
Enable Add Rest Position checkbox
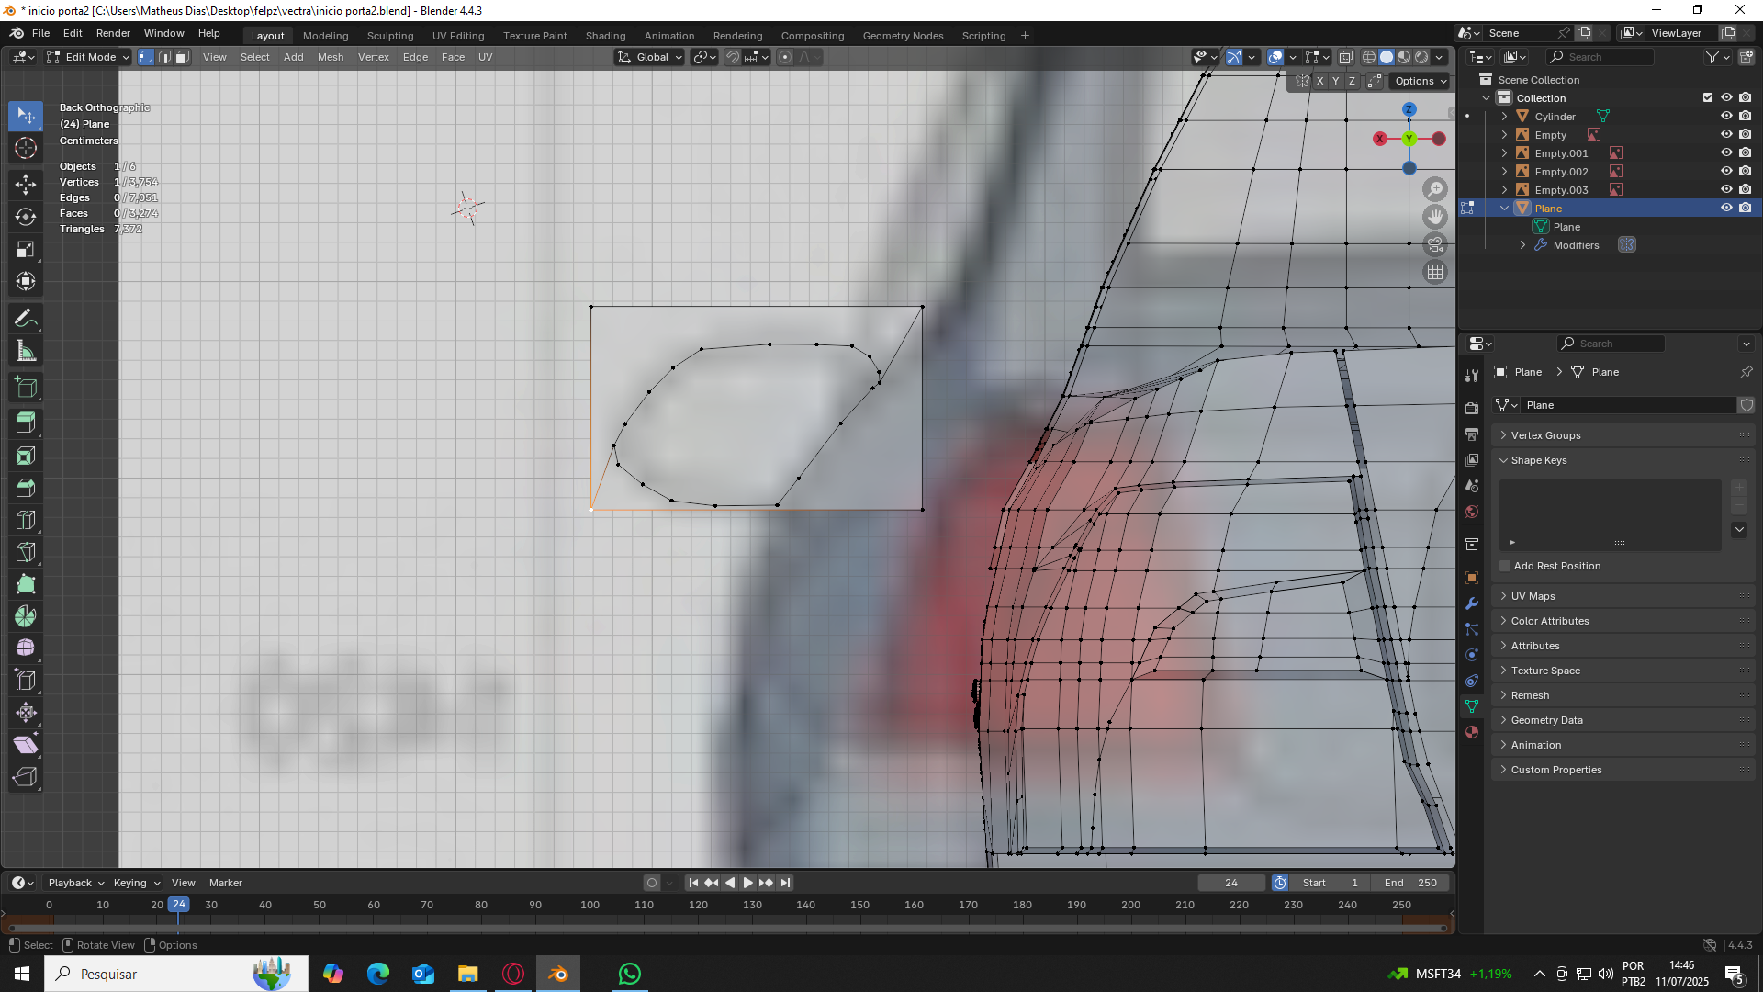pos(1505,566)
